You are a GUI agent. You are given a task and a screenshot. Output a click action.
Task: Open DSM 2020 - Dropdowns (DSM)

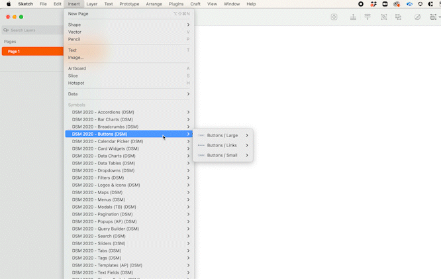click(129, 170)
